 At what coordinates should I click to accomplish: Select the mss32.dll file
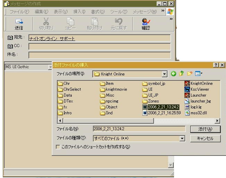[x=196, y=113]
